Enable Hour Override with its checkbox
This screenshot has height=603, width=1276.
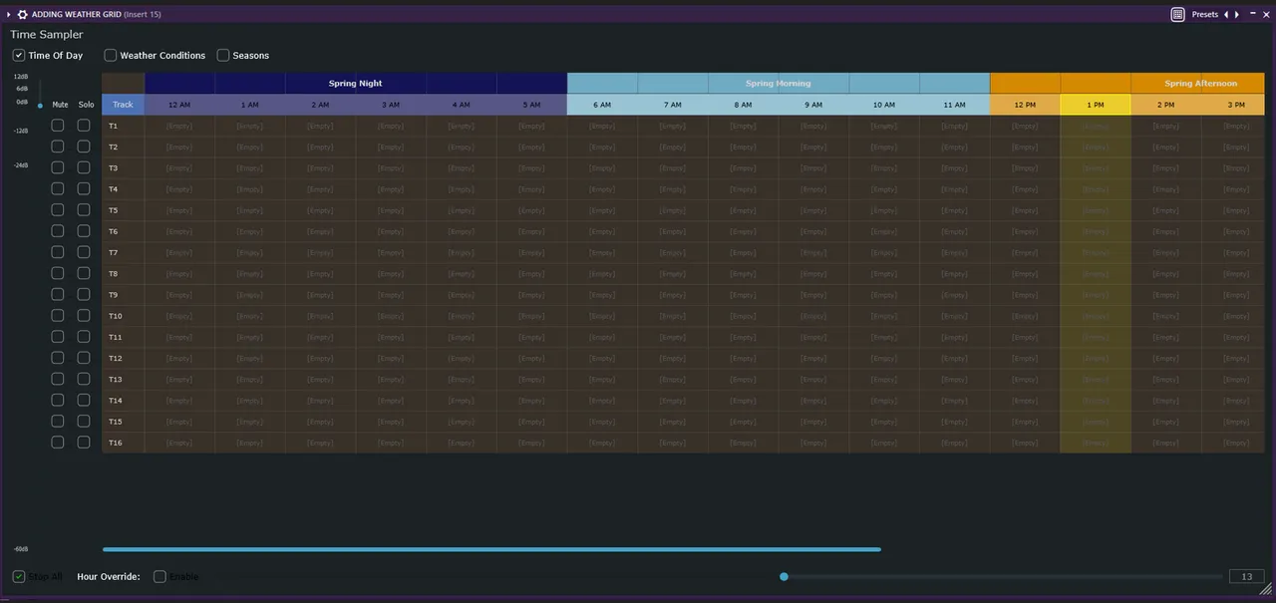pyautogui.click(x=159, y=576)
